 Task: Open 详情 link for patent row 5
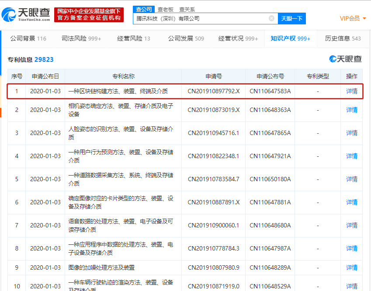click(352, 179)
